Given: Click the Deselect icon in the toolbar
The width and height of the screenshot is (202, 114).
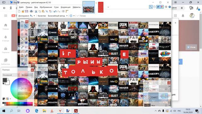Looking at the screenshot, I should (x=50, y=11).
